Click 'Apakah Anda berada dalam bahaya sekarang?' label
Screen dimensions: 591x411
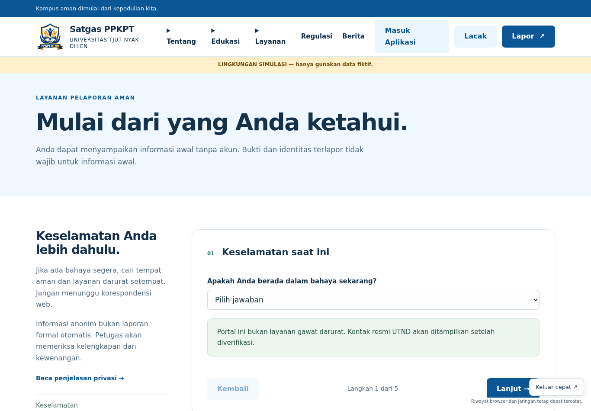click(292, 281)
